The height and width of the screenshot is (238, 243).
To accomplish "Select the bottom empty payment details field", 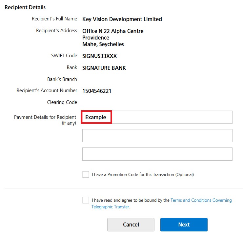I will coord(157,154).
